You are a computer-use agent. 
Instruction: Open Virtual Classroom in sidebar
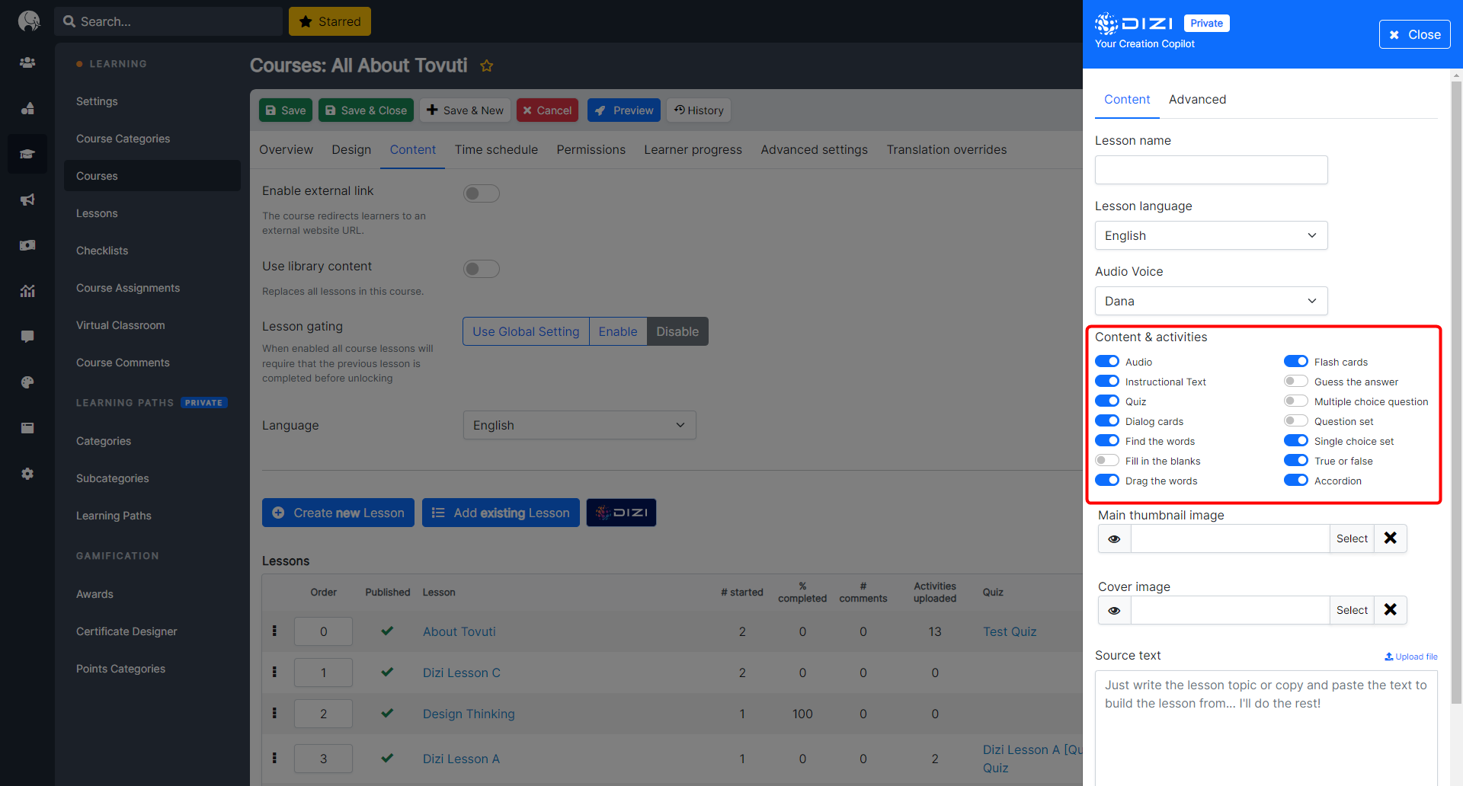coord(120,325)
